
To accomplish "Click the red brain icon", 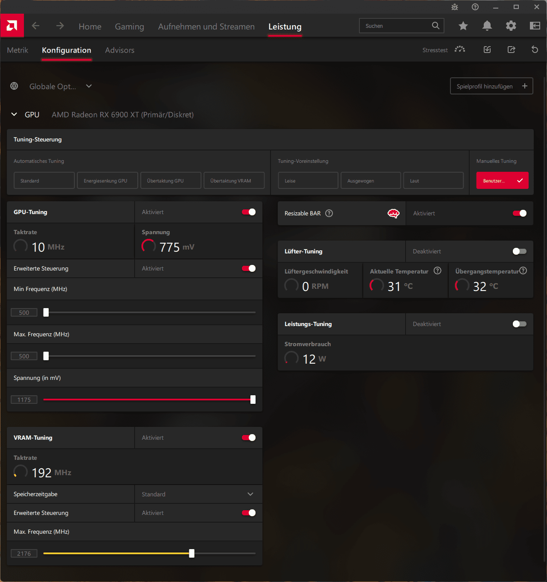I will [x=394, y=213].
